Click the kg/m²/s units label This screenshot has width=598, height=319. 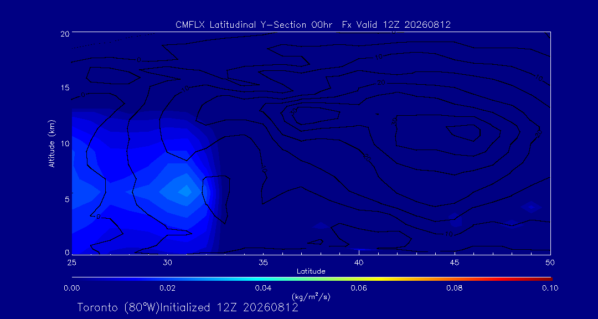click(x=311, y=296)
